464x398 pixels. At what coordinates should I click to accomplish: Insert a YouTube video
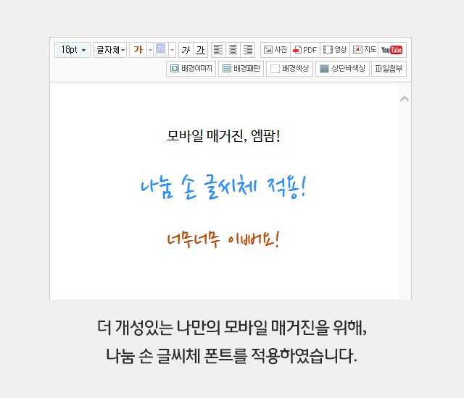point(392,50)
